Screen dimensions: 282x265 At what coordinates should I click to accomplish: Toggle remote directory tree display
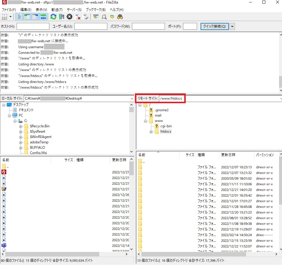tap(35, 17)
